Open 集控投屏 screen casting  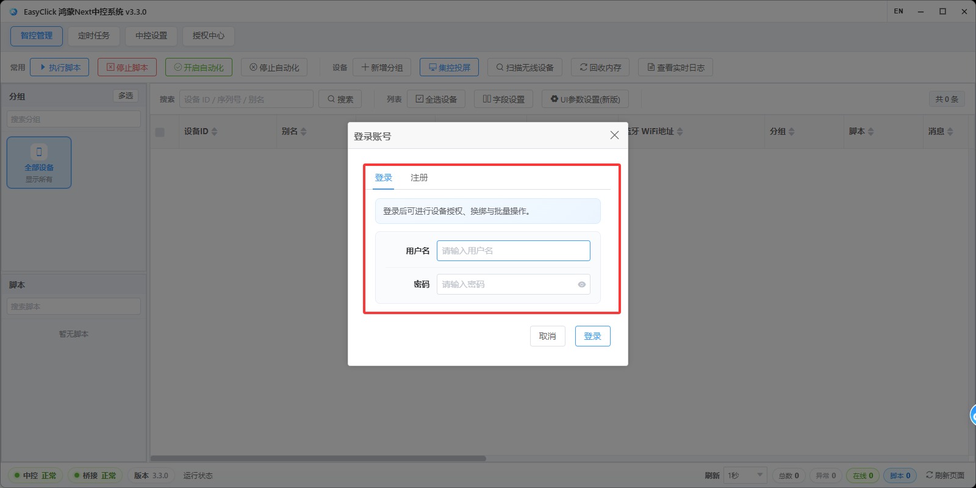click(x=449, y=67)
